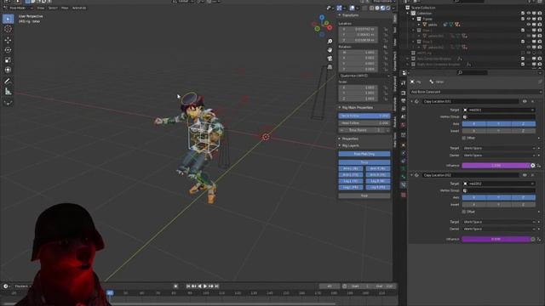Open Quaternion (WXYZ) rotation mode dropdown
This screenshot has width=545, height=306.
[365, 76]
